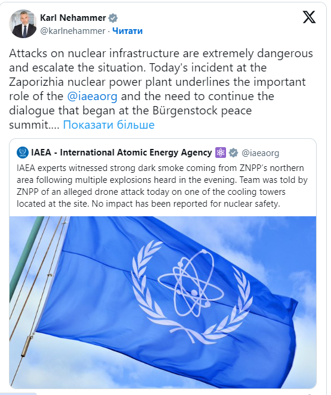Click Karl Nehammer's profile avatar

pyautogui.click(x=23, y=24)
